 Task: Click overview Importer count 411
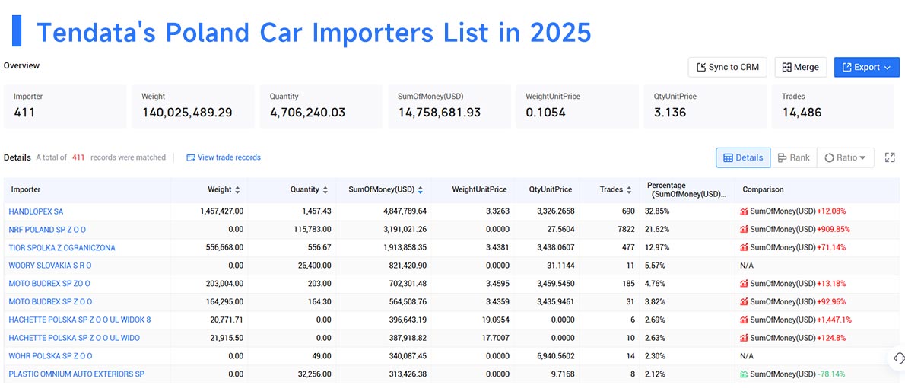coord(24,112)
